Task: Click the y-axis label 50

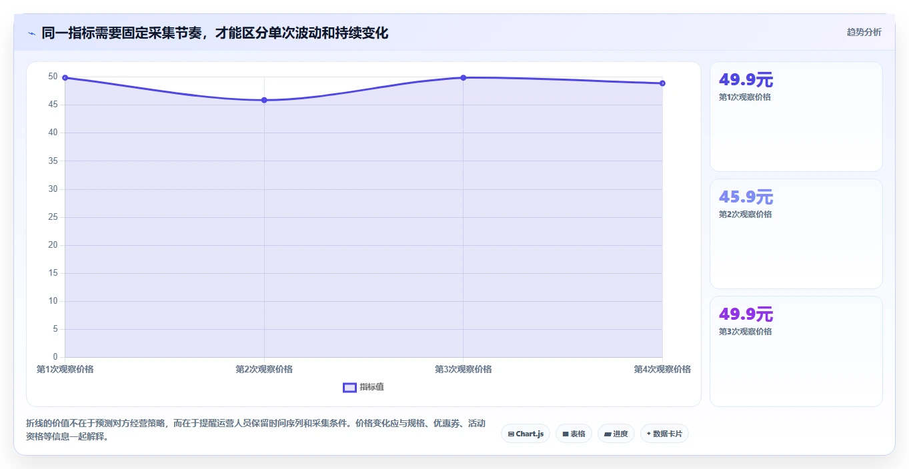Action: coord(53,77)
